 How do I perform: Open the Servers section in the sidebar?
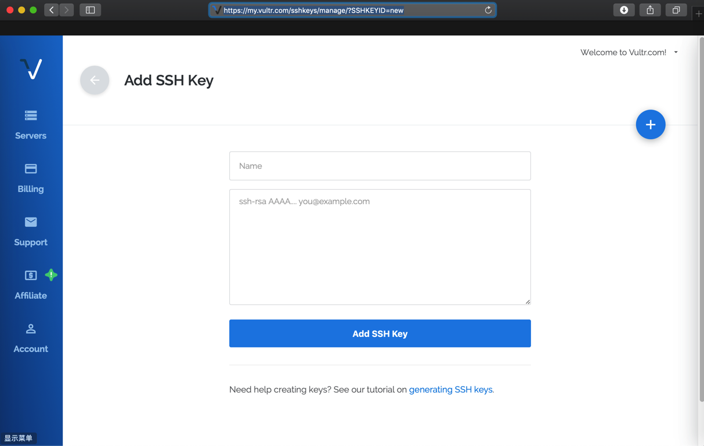click(31, 124)
